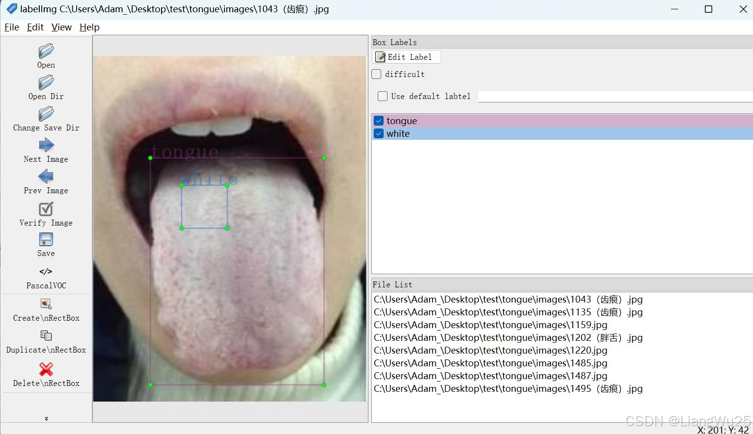Screen dimensions: 753x434
Task: Minimize the labelImg window
Action: pyautogui.click(x=674, y=9)
